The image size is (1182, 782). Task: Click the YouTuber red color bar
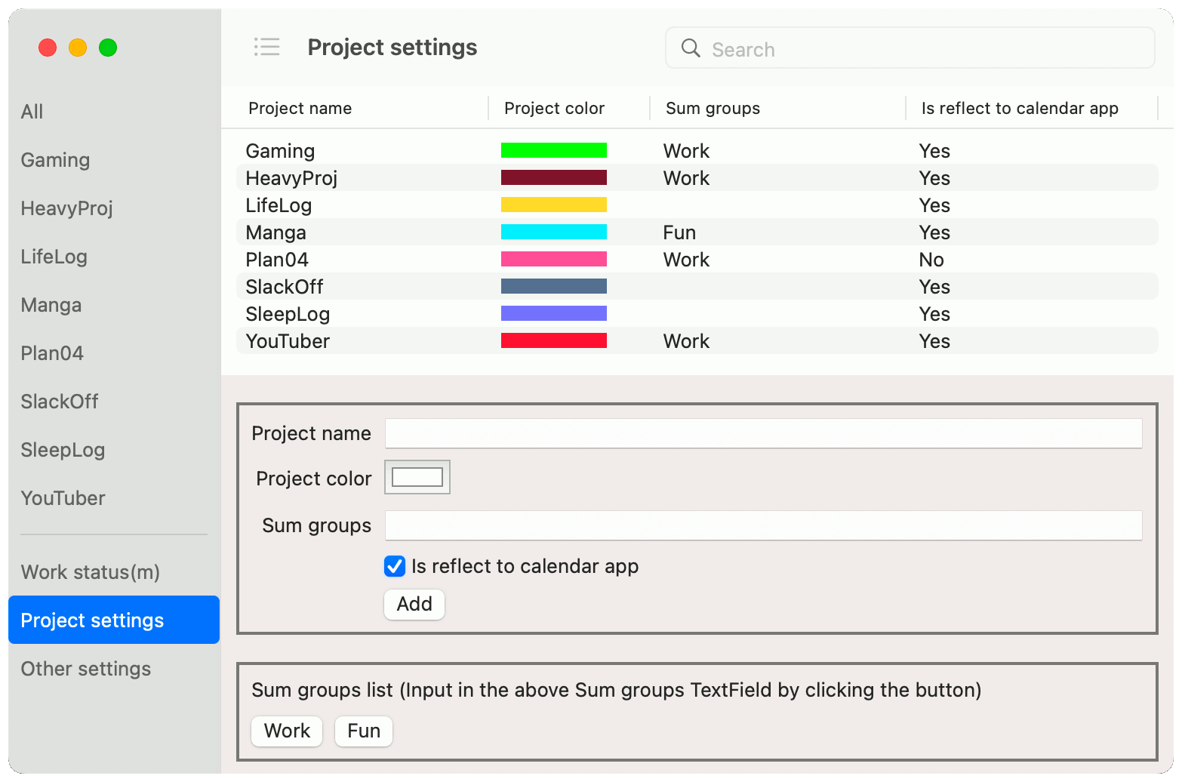(x=553, y=341)
